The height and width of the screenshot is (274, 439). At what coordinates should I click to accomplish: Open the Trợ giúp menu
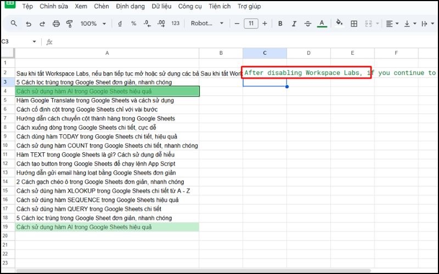(249, 6)
